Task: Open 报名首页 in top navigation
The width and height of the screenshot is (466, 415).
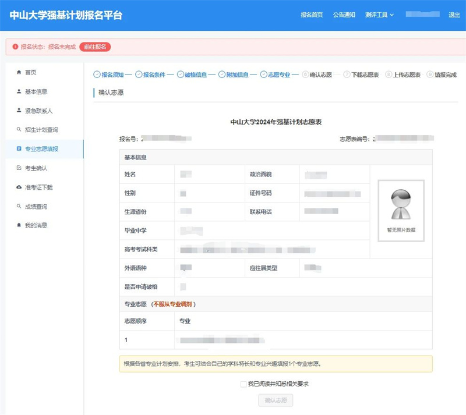Action: pos(312,15)
